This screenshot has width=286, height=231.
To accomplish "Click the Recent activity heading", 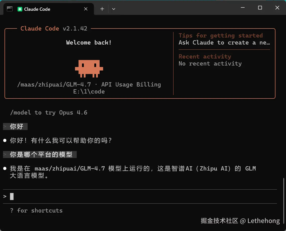I will click(205, 56).
